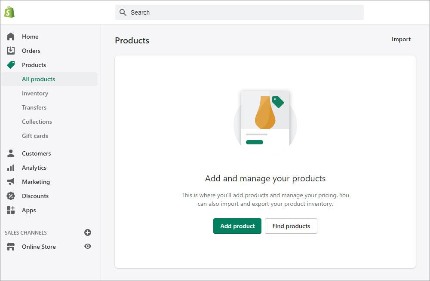Open Online Store sales channel
The image size is (430, 281).
click(x=39, y=247)
